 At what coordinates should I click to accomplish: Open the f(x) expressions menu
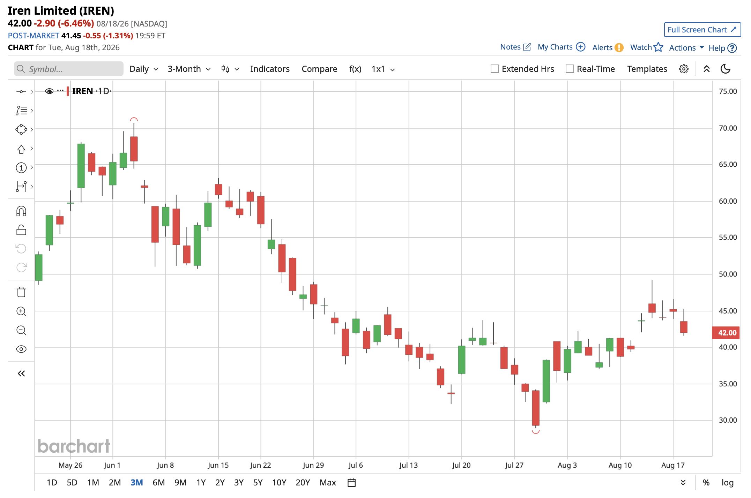click(x=355, y=69)
